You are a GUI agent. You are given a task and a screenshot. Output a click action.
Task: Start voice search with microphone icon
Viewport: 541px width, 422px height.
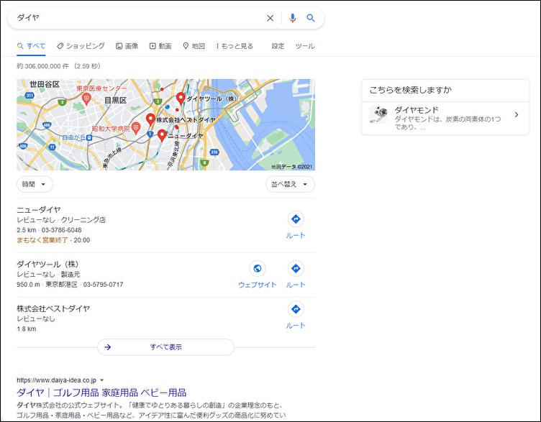[x=293, y=18]
